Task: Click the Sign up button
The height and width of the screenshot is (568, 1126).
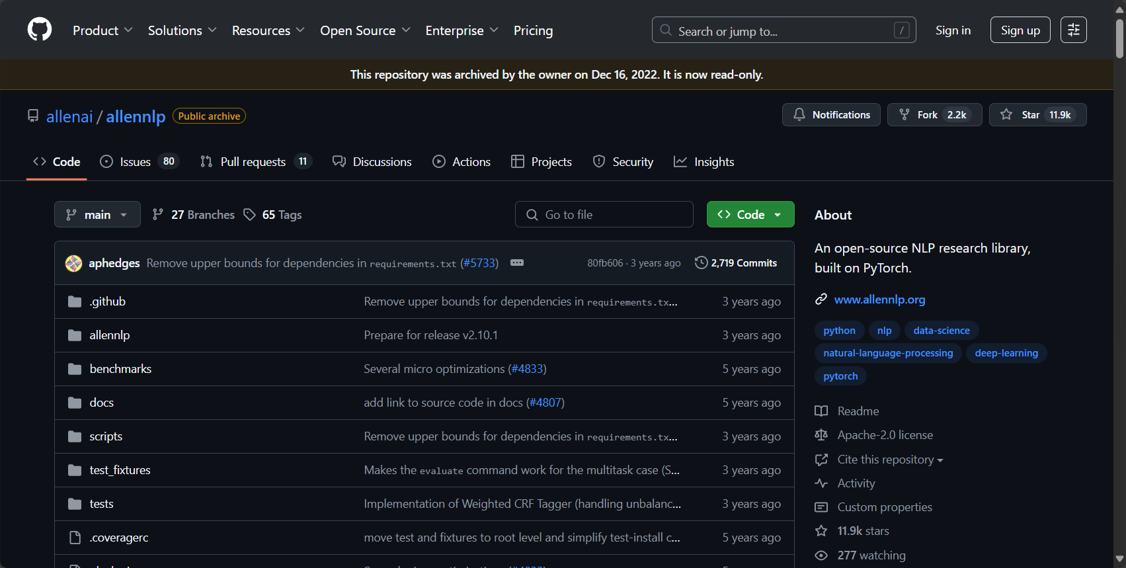Action: (1020, 30)
